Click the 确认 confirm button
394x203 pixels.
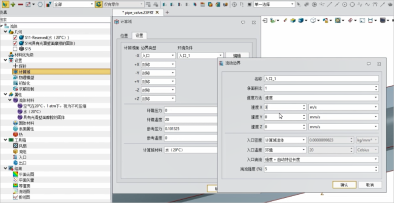pos(344,184)
